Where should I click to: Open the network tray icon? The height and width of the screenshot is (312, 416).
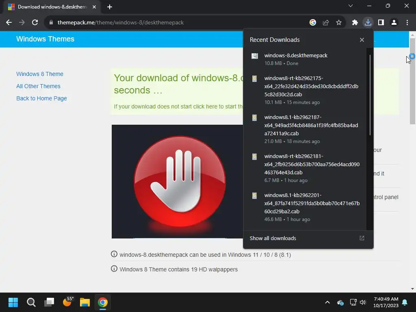(353, 302)
